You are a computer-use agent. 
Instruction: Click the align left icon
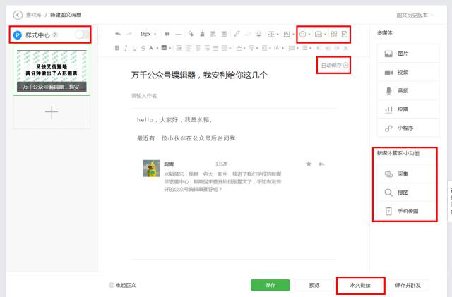[x=189, y=48]
